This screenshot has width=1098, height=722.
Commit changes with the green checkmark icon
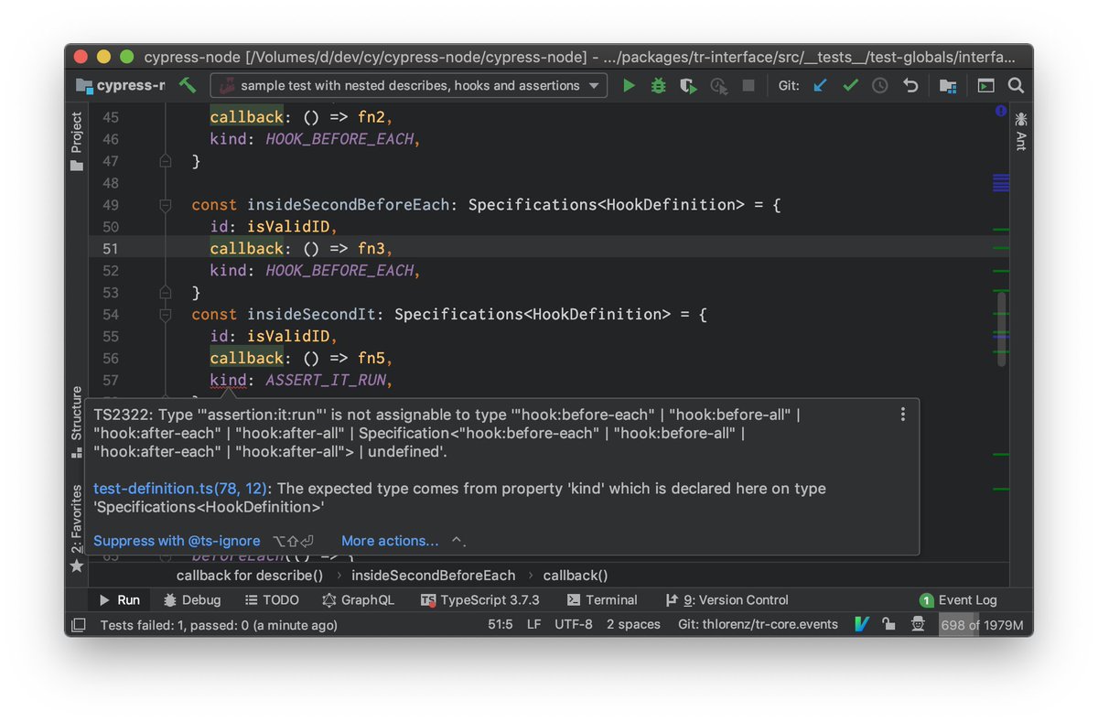pos(850,85)
